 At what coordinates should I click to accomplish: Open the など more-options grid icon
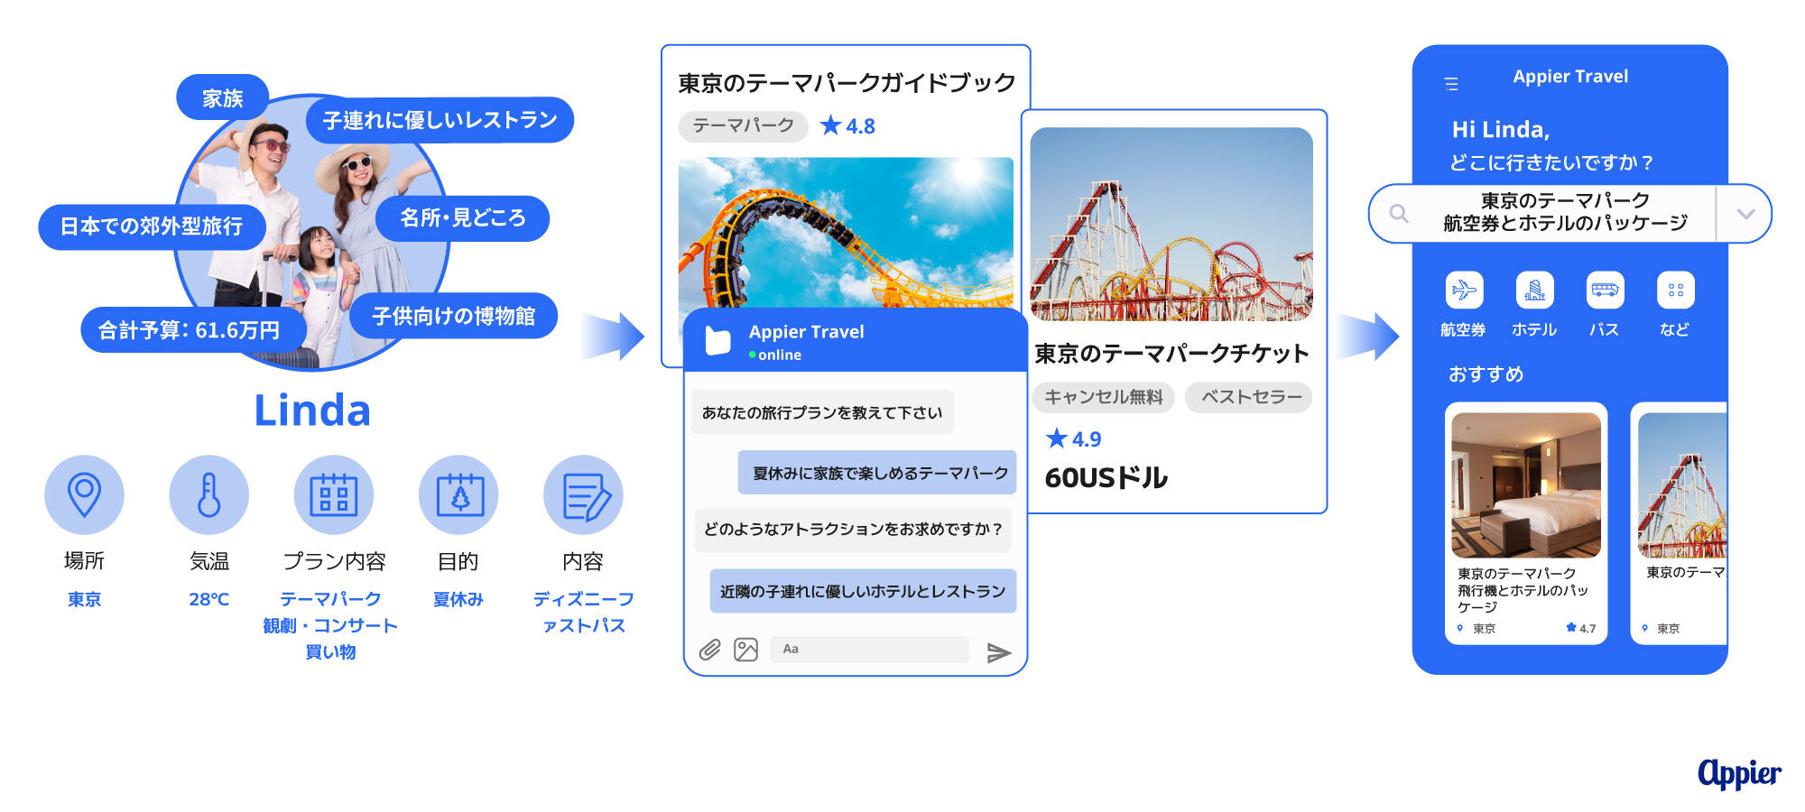coord(1676,291)
